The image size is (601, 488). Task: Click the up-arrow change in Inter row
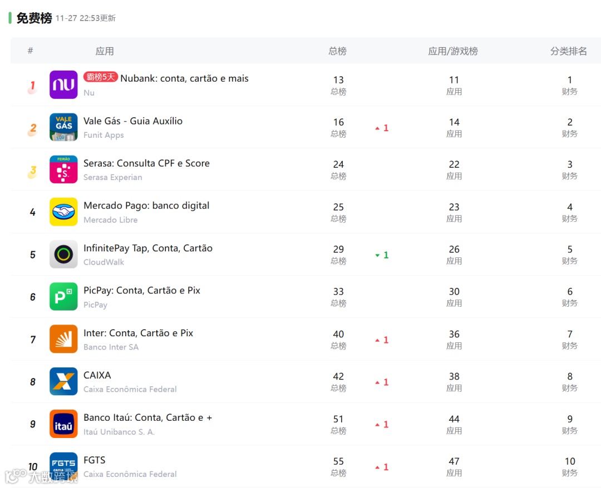coord(382,340)
